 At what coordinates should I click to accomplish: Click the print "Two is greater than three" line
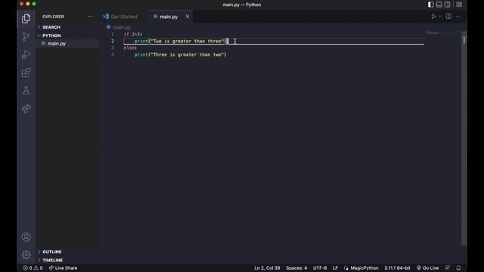tap(180, 41)
